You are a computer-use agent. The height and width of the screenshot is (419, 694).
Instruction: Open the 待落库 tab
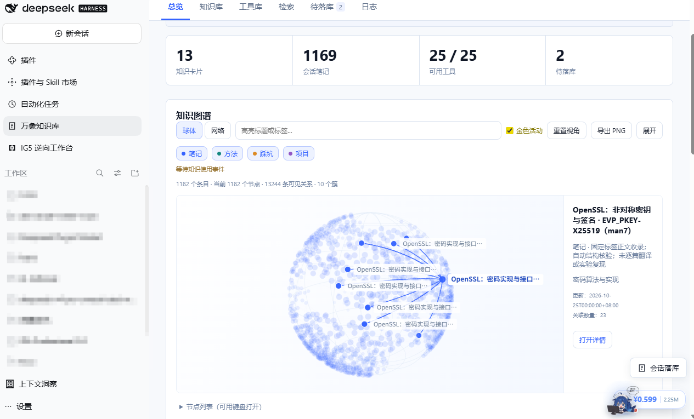(328, 7)
